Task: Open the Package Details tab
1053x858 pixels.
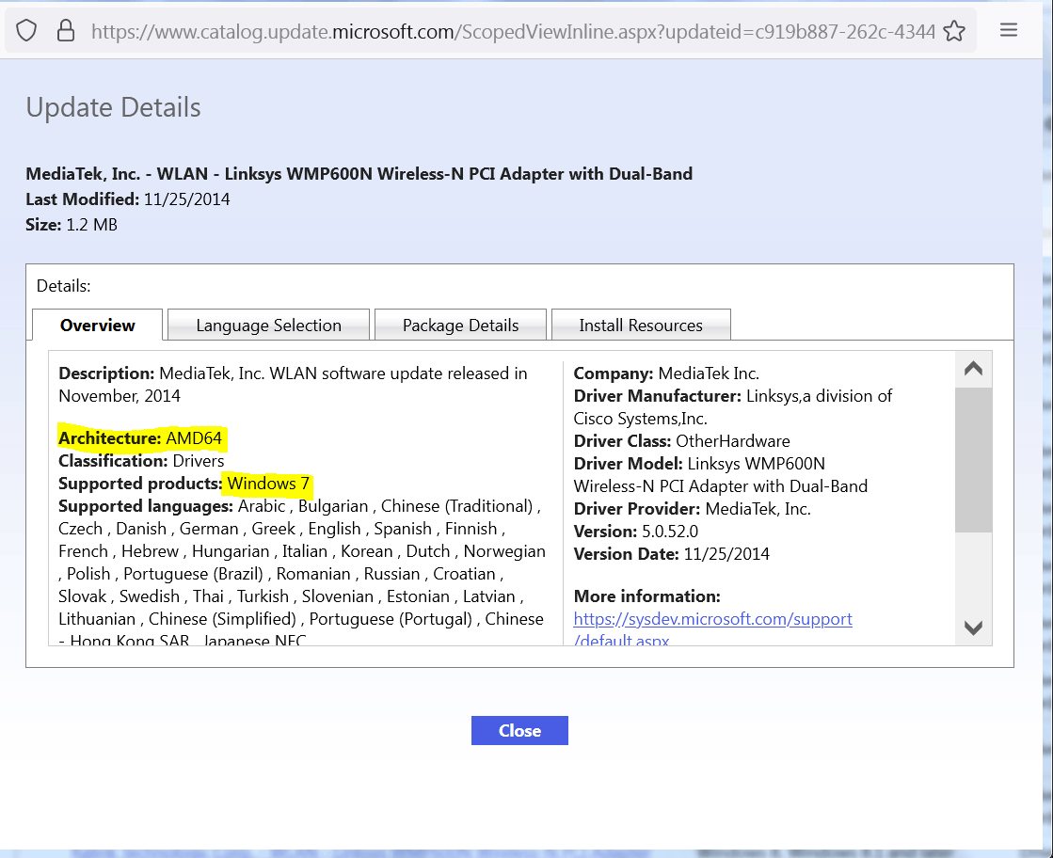Action: [x=461, y=325]
